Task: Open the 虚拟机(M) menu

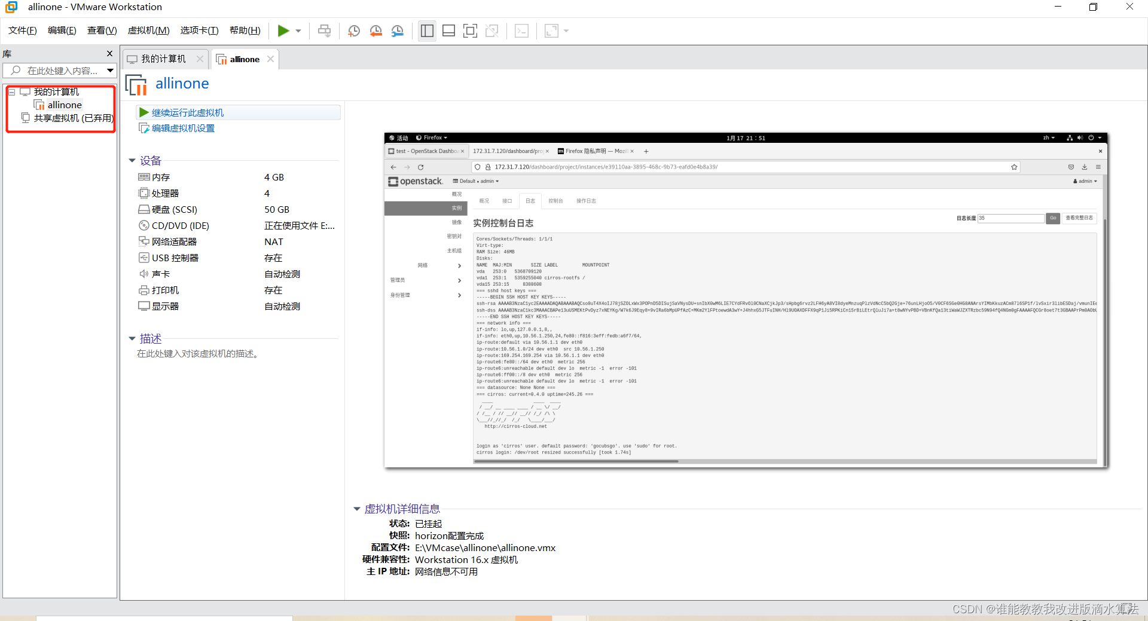Action: click(x=148, y=30)
